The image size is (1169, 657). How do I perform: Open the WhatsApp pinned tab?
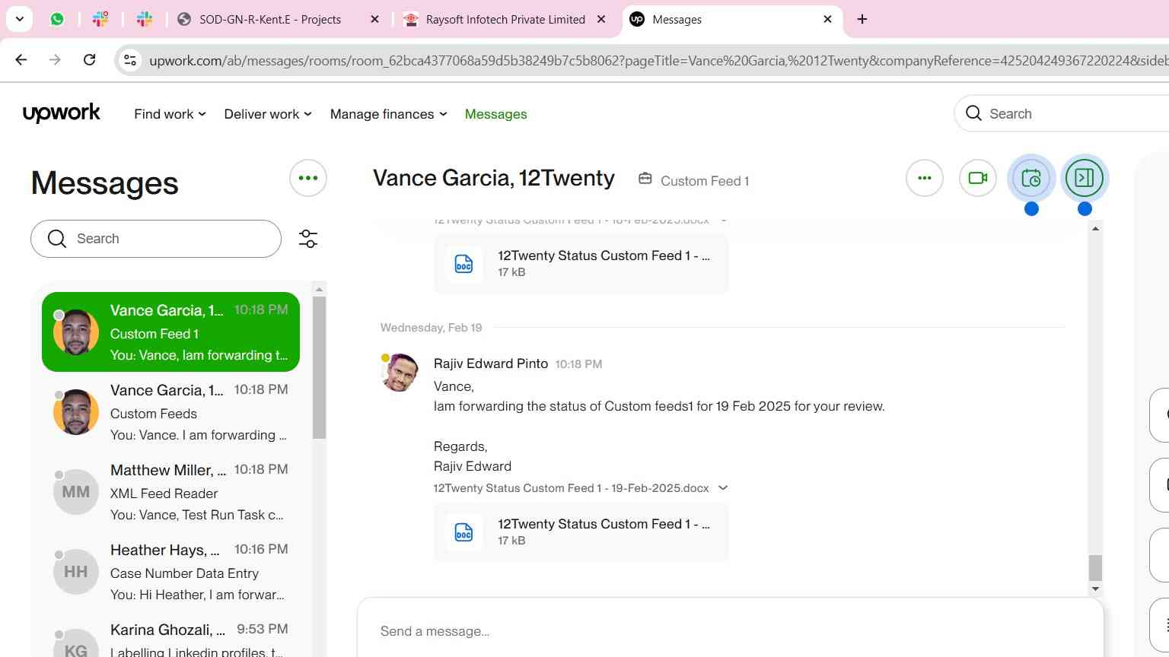[57, 19]
